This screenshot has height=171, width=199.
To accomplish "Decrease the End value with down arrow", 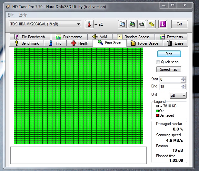I will click(x=184, y=88).
